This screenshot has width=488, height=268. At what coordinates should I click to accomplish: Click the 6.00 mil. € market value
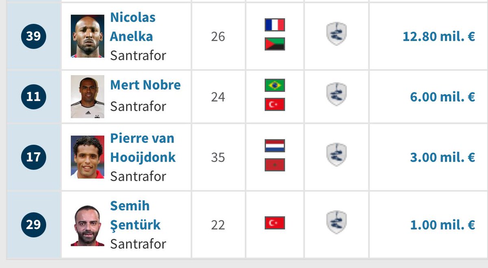tap(442, 97)
